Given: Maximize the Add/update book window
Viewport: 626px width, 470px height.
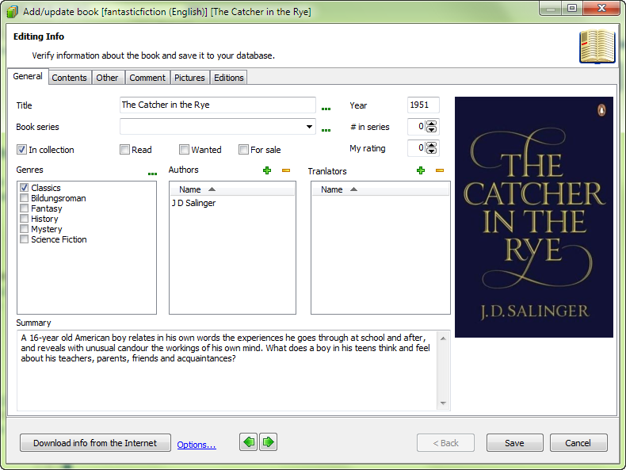Looking at the screenshot, I should [572, 8].
